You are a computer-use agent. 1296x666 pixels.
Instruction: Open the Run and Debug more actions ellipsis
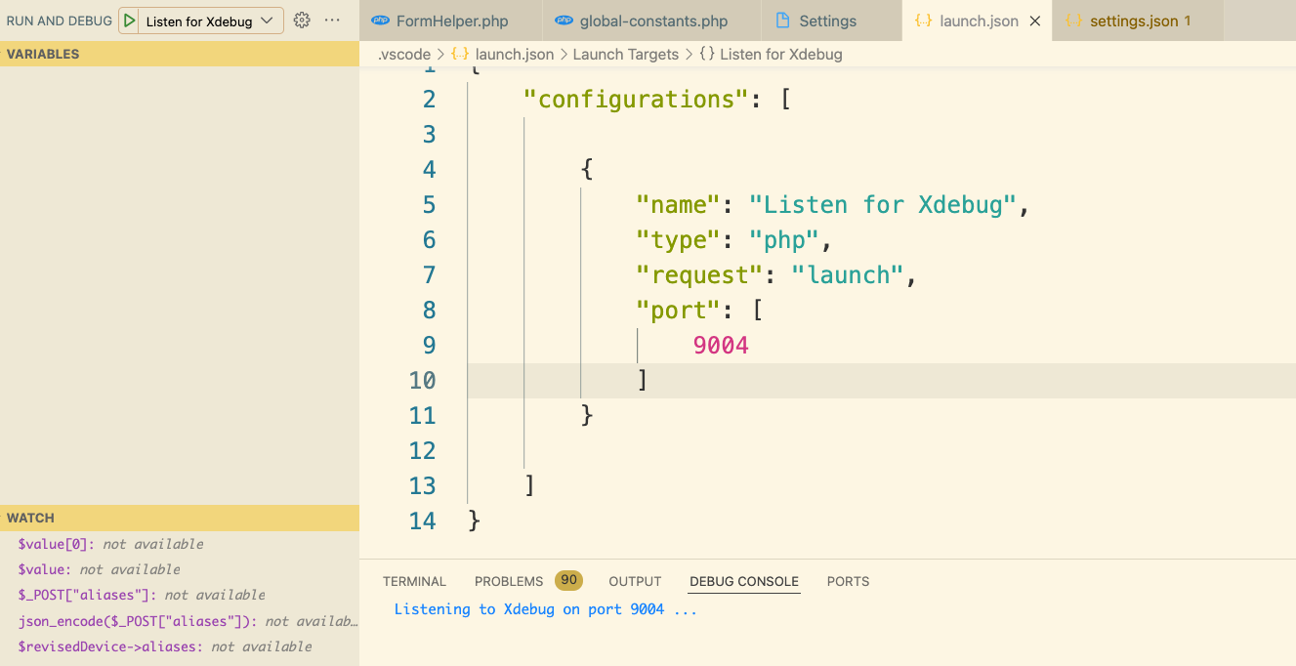[332, 21]
